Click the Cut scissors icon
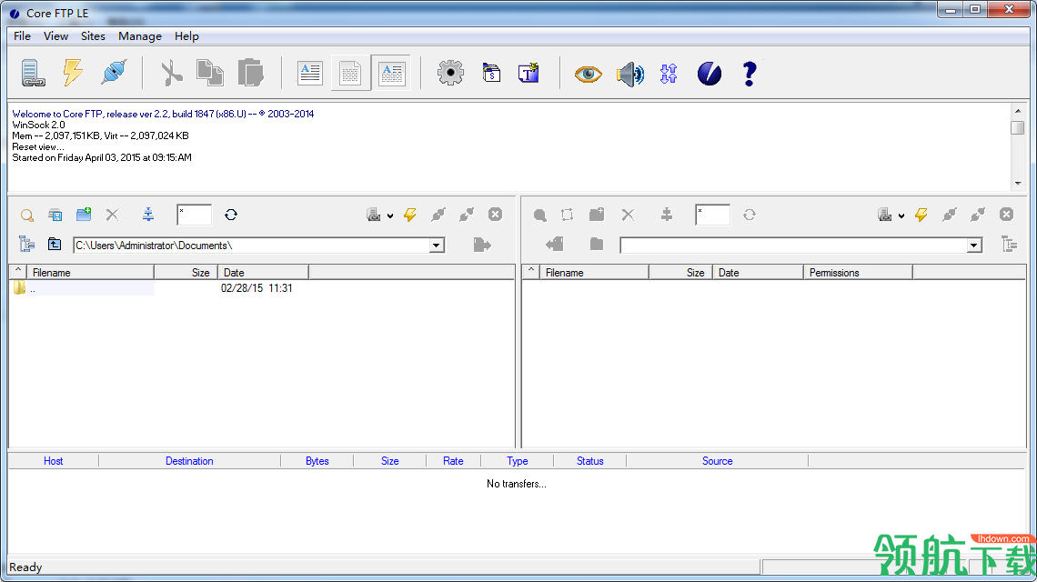The height and width of the screenshot is (582, 1037). [171, 73]
